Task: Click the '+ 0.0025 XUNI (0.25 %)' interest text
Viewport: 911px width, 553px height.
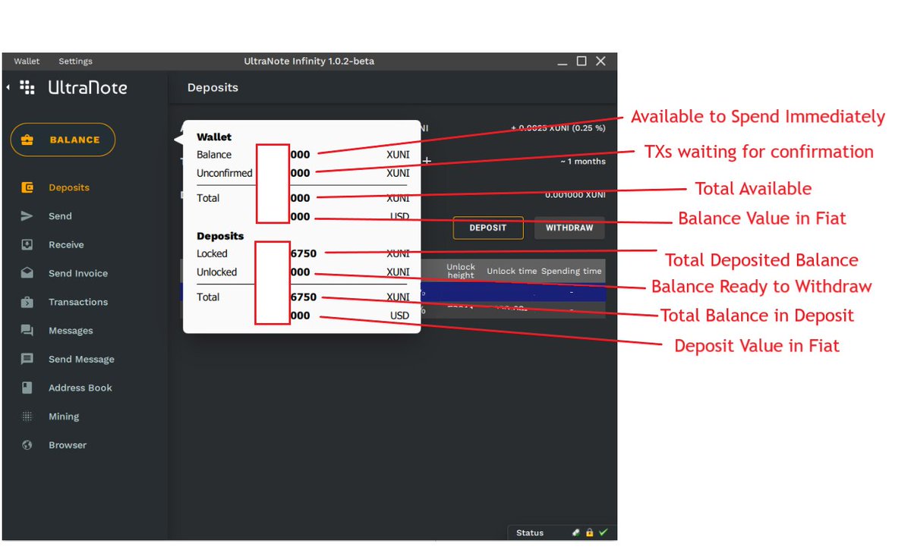Action: tap(559, 128)
